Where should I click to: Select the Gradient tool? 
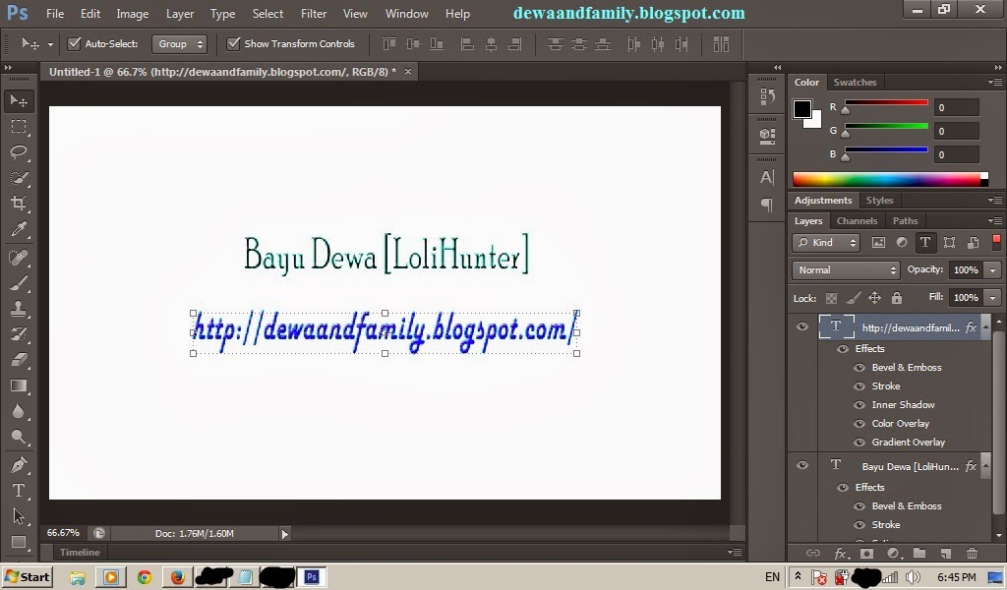click(19, 385)
